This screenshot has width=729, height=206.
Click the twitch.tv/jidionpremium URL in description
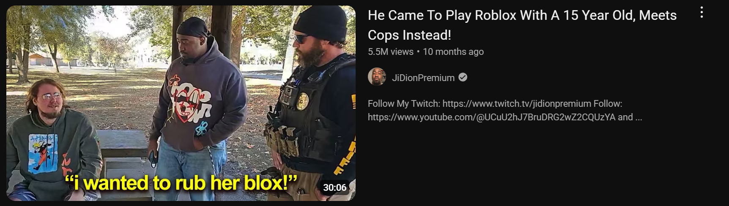pyautogui.click(x=517, y=103)
